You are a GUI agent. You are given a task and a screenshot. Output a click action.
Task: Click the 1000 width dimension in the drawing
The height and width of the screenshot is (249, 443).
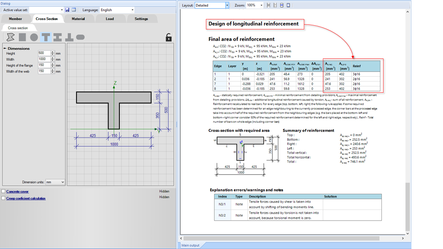(x=114, y=144)
